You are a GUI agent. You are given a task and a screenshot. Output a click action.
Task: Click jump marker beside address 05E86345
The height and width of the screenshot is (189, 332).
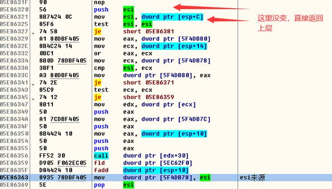click(x=33, y=99)
